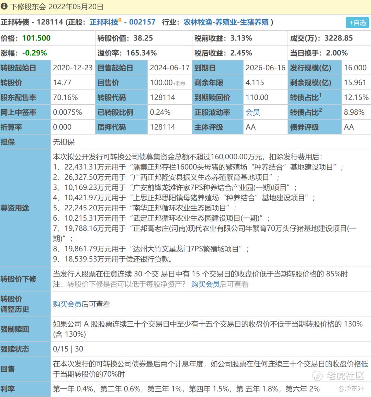Viewport: 371px width, 397px height.
Task: Click the interest rate text 第一年 0.4%
Action: point(73,389)
